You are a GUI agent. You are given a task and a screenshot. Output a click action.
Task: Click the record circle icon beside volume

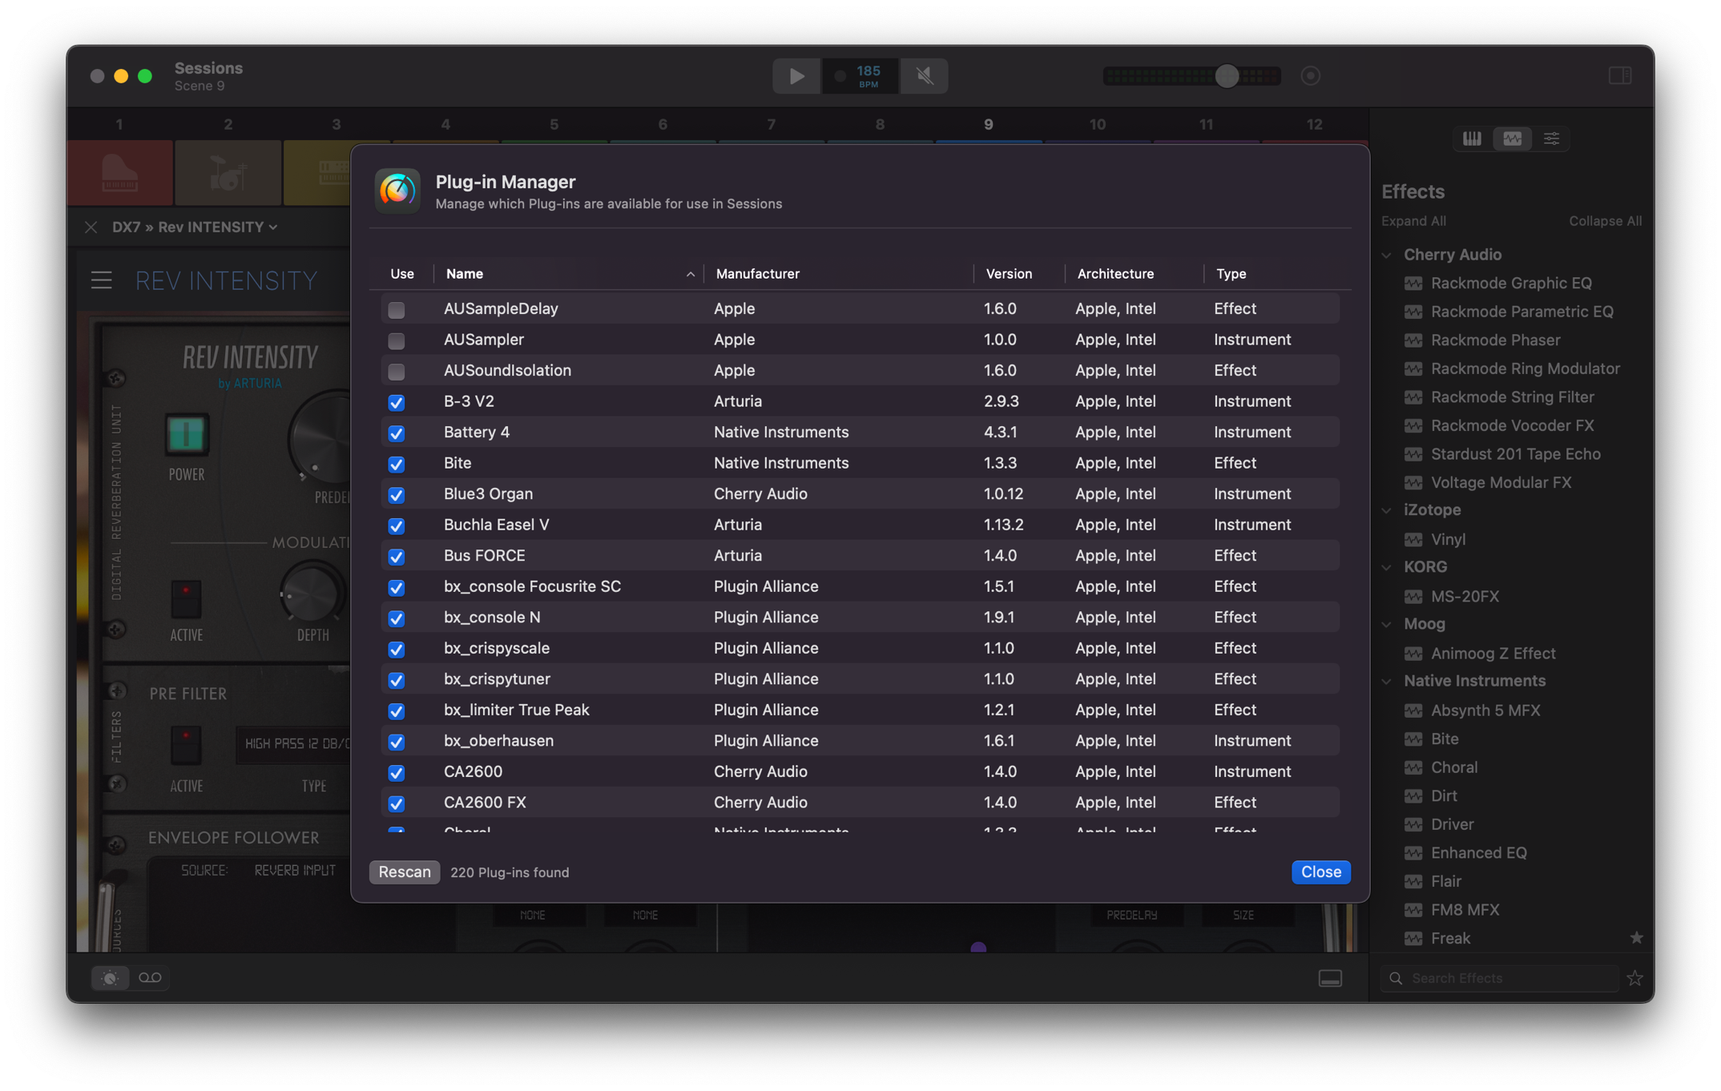click(x=1311, y=76)
